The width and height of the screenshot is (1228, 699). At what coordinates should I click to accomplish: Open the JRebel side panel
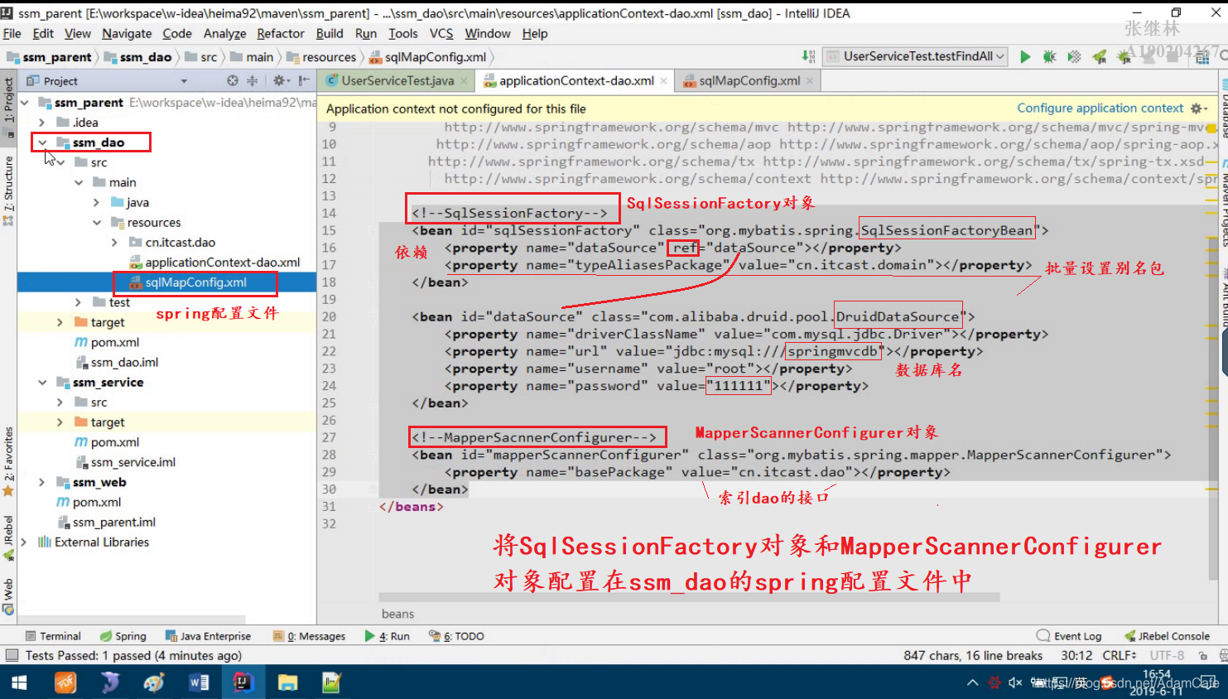click(x=8, y=538)
